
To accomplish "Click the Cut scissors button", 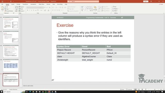I will (x=6, y=7).
